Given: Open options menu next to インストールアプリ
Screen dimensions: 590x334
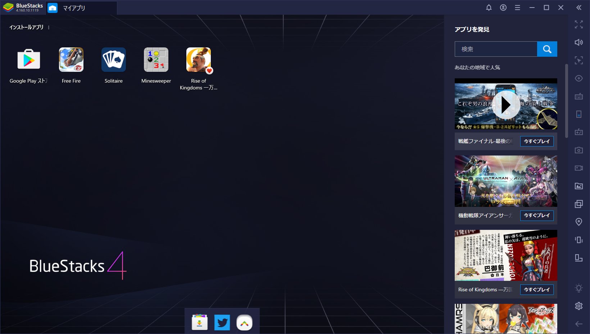Looking at the screenshot, I should [49, 27].
